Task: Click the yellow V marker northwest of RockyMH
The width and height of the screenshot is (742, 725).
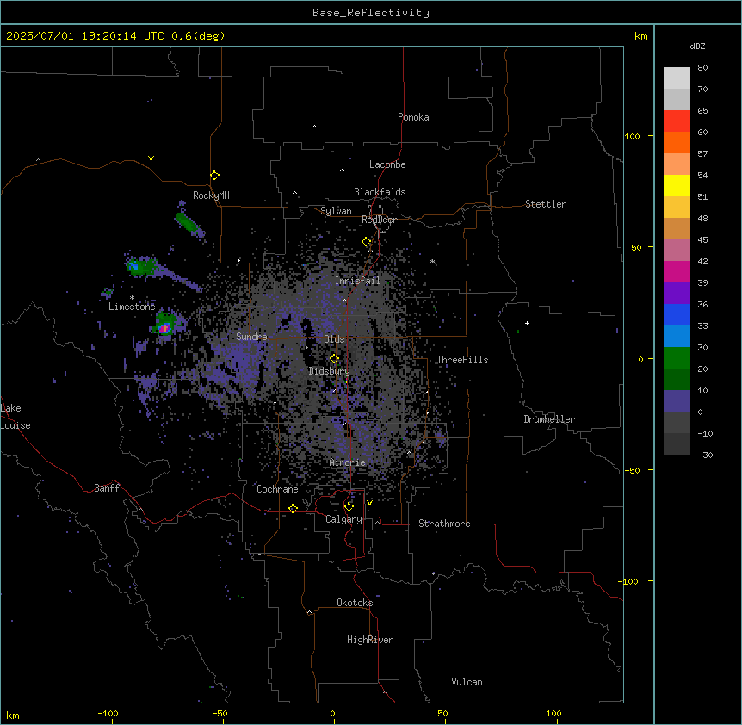Action: coord(151,158)
